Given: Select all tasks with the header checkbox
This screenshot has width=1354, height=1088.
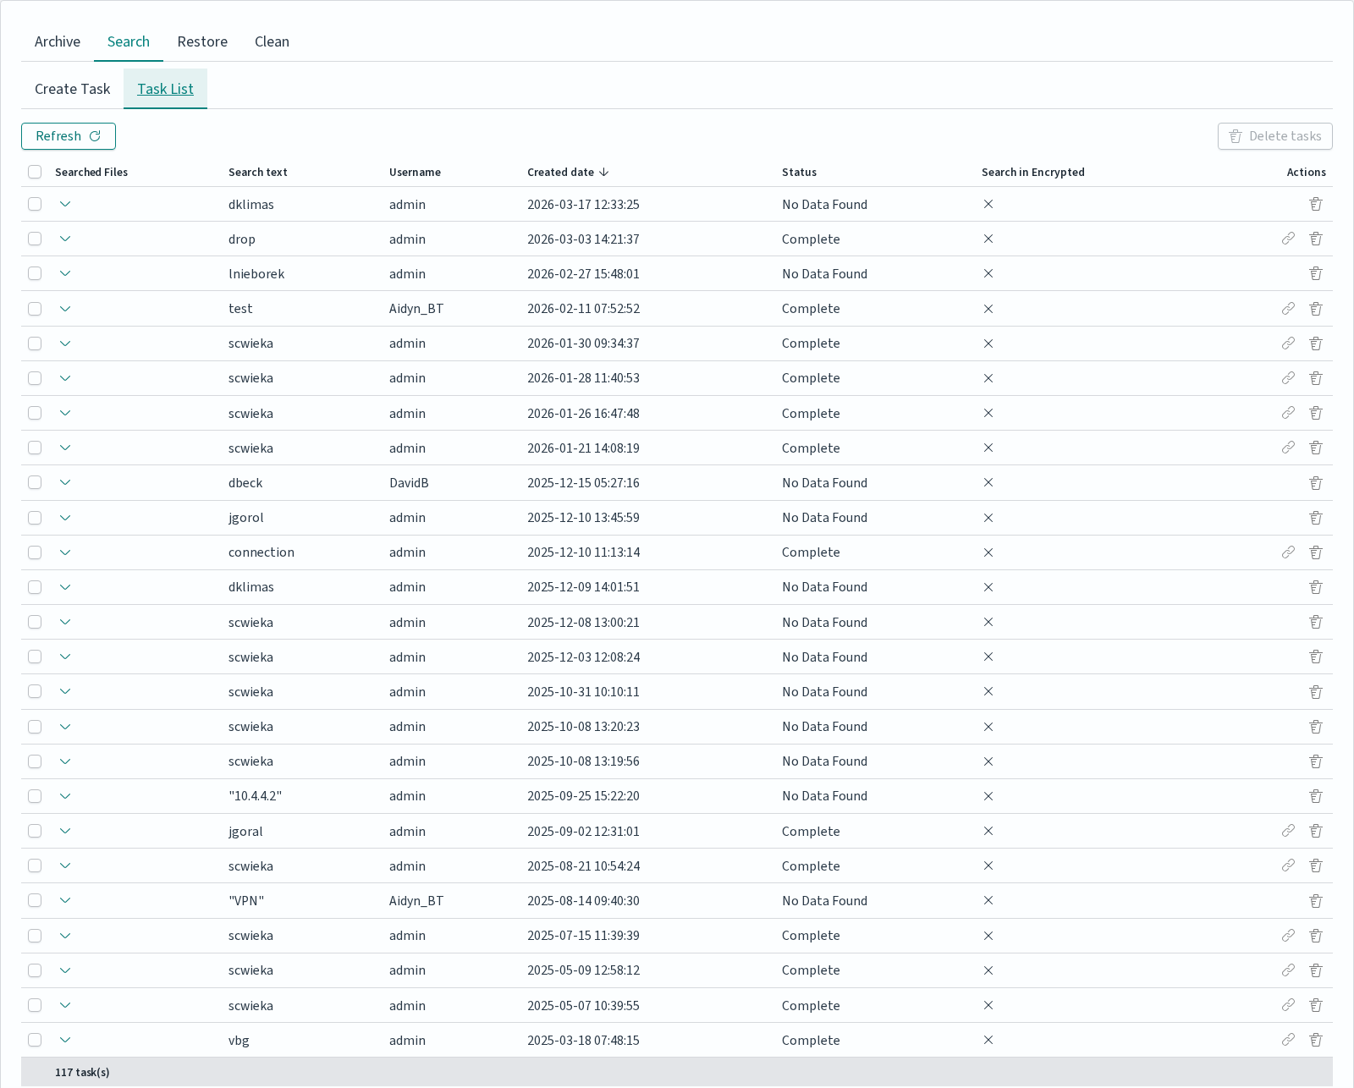Looking at the screenshot, I should 35,172.
